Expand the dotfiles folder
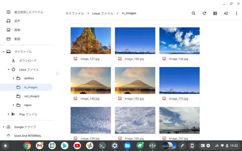 (13, 79)
